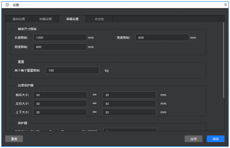Click the 长度限制 label
The height and width of the screenshot is (148, 230).
pos(21,38)
